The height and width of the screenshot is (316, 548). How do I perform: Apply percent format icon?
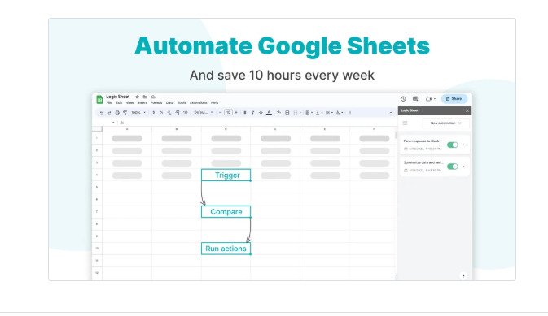[x=161, y=113]
